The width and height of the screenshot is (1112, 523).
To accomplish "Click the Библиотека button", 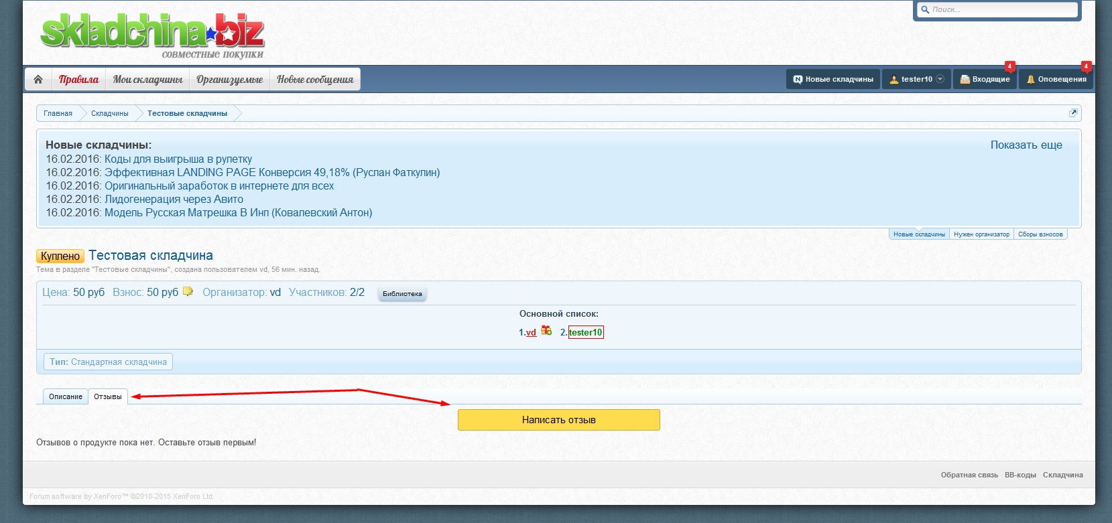I will (x=402, y=294).
